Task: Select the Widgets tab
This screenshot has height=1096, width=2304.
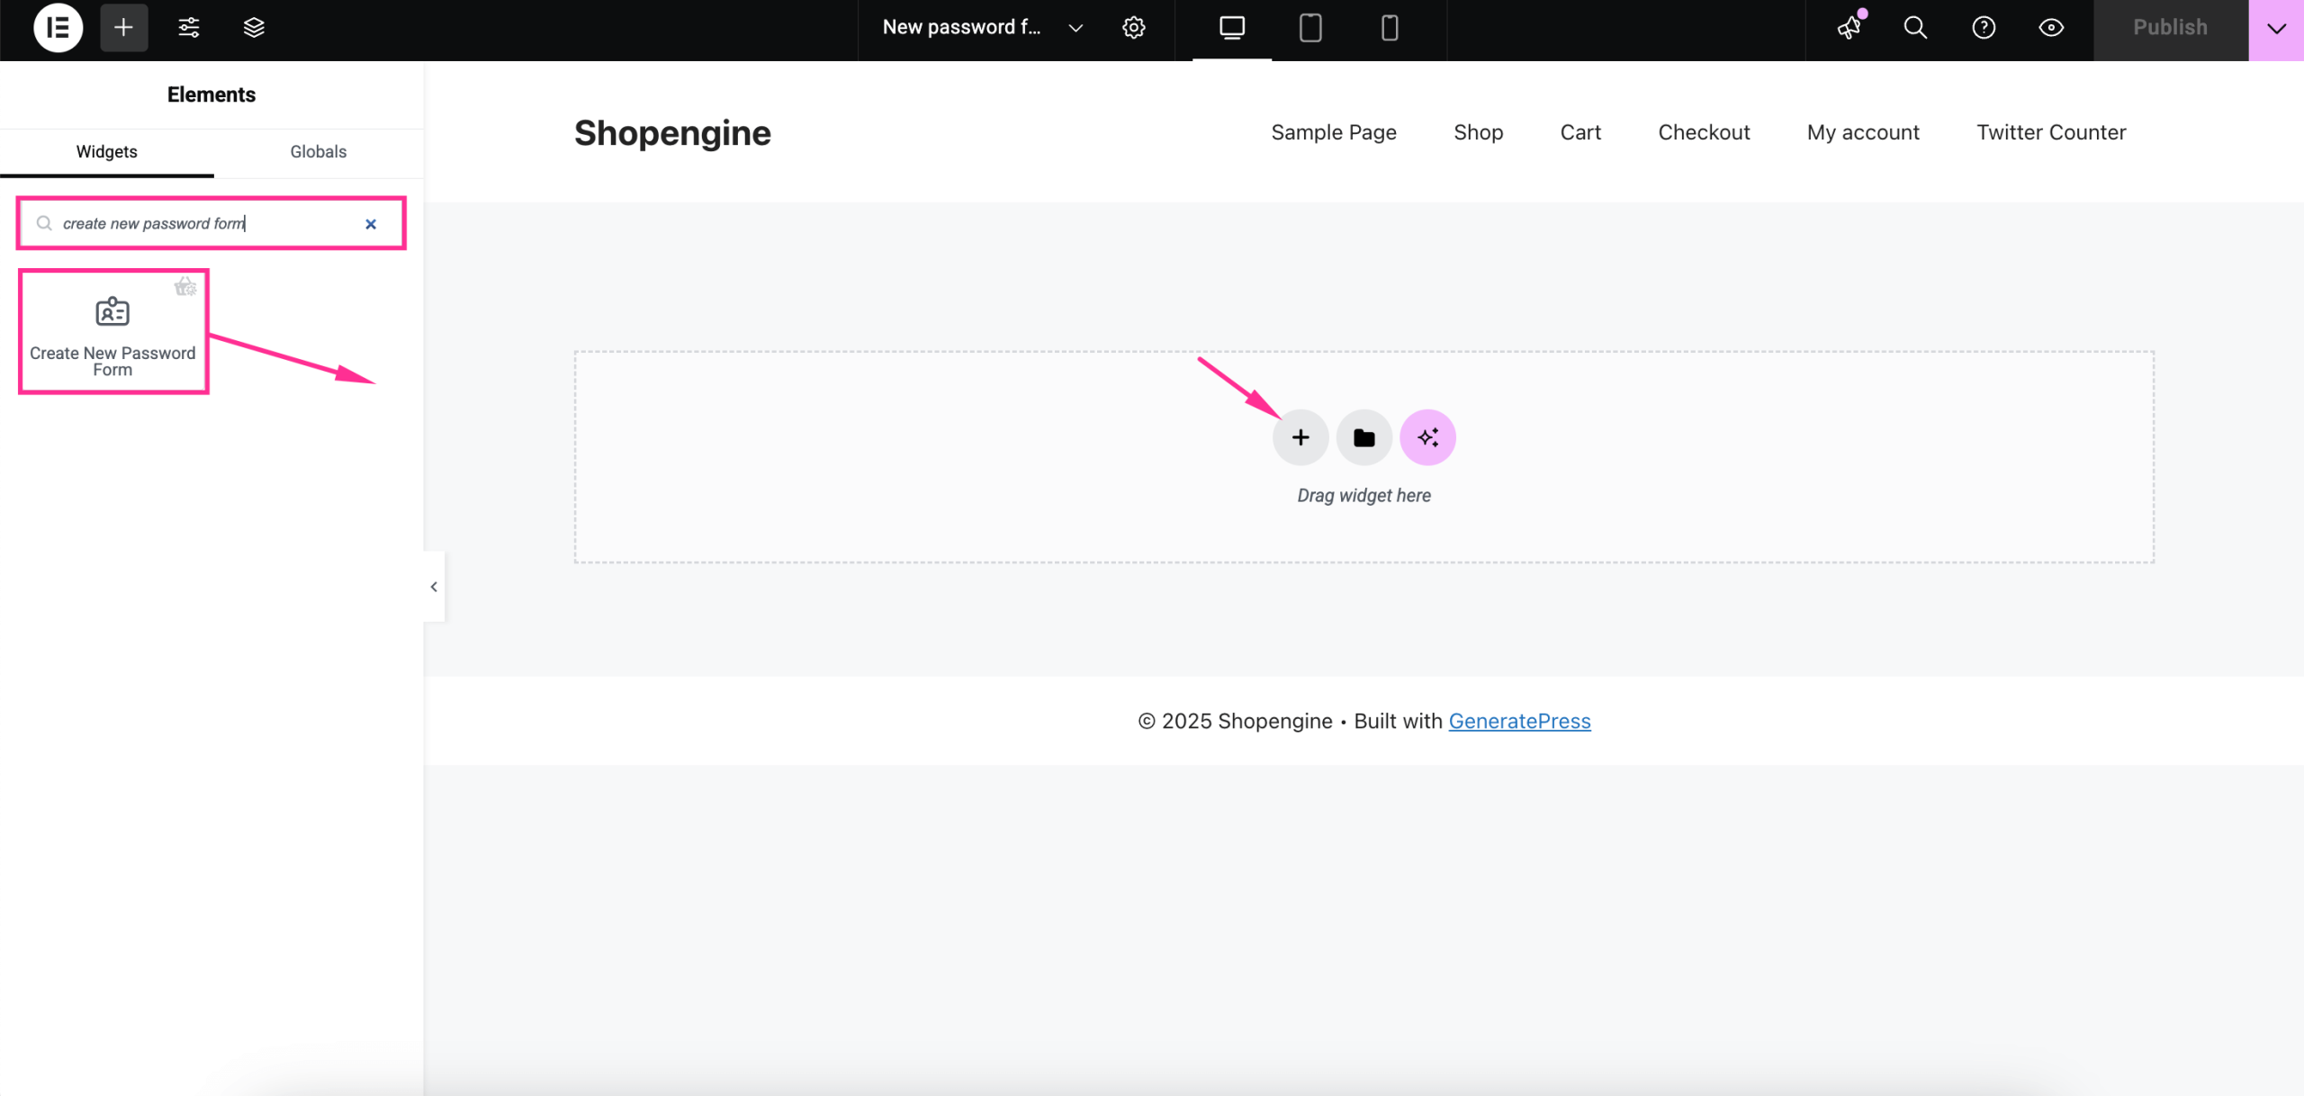Action: tap(106, 151)
